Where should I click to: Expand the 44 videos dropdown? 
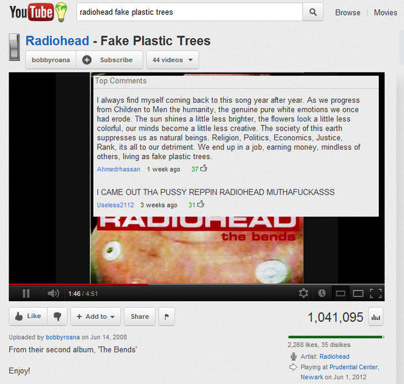point(173,59)
